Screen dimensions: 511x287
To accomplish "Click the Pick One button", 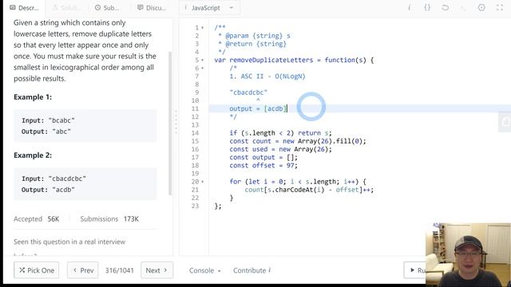I will coord(37,270).
